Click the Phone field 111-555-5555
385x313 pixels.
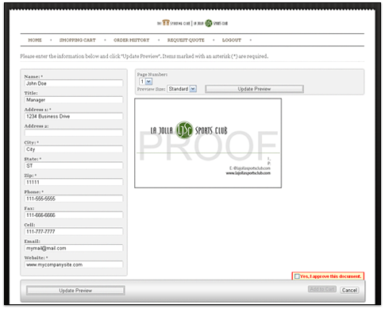click(x=74, y=199)
